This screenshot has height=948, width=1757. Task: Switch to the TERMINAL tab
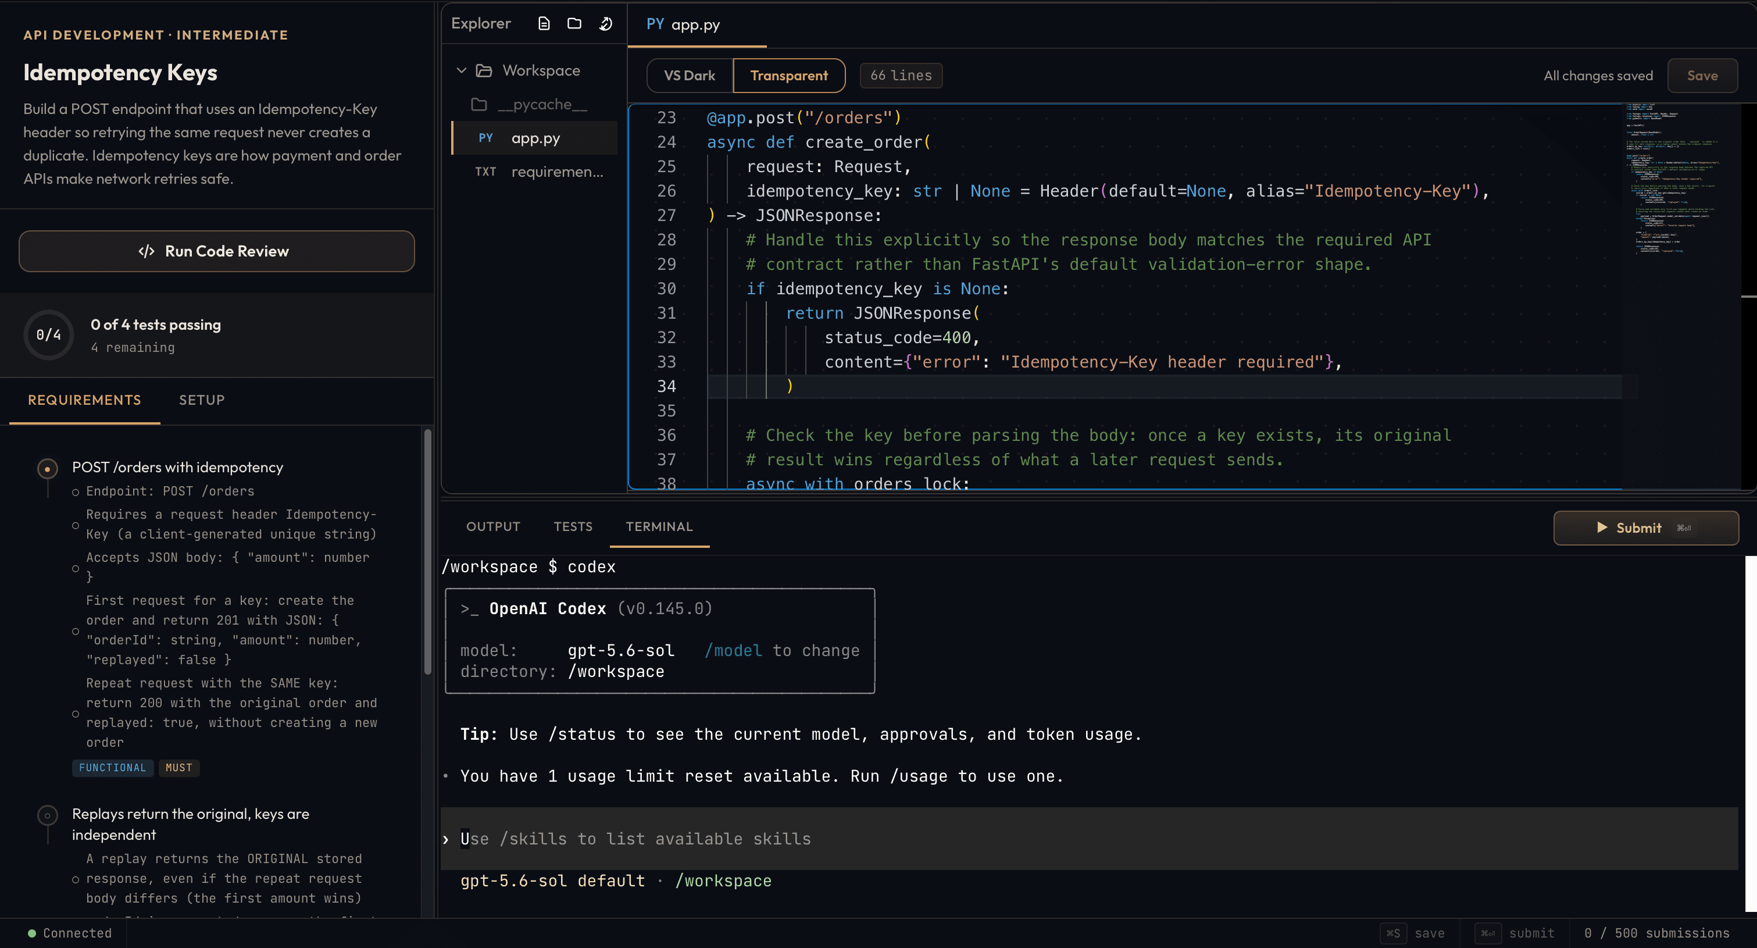pyautogui.click(x=659, y=526)
